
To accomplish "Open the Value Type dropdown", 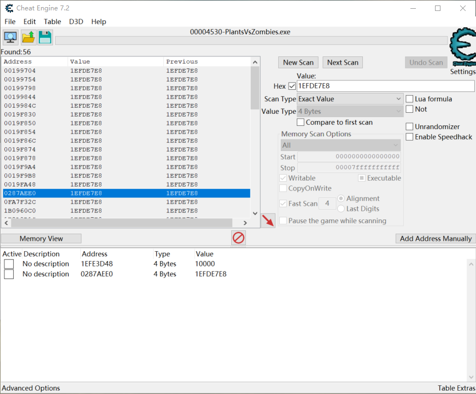I will 350,111.
